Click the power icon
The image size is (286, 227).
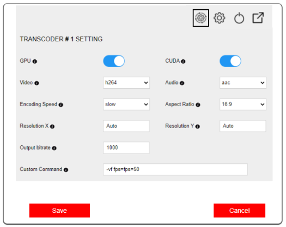(239, 18)
